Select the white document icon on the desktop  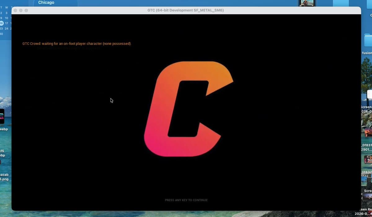pos(370,94)
